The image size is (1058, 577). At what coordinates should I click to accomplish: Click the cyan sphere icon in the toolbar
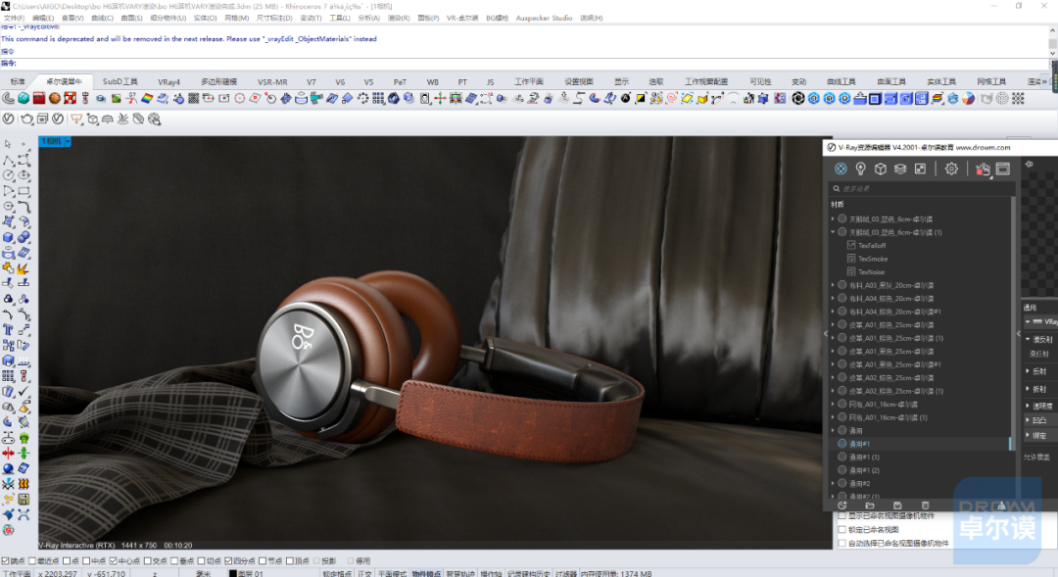(24, 99)
